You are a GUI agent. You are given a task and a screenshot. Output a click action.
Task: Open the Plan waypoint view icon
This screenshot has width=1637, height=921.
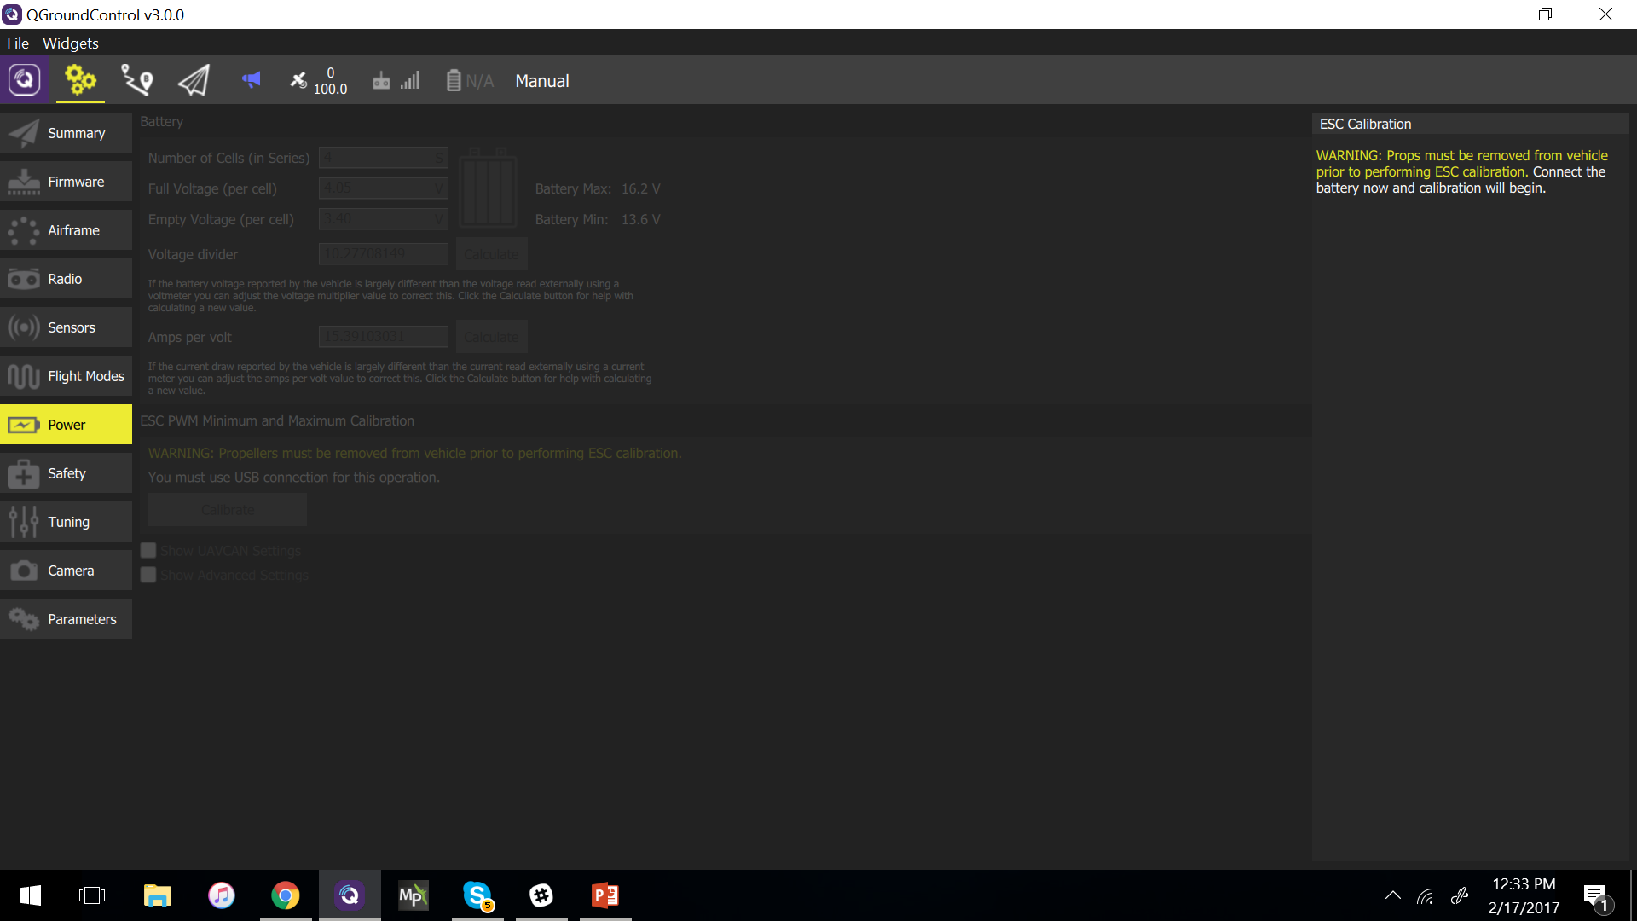point(136,80)
